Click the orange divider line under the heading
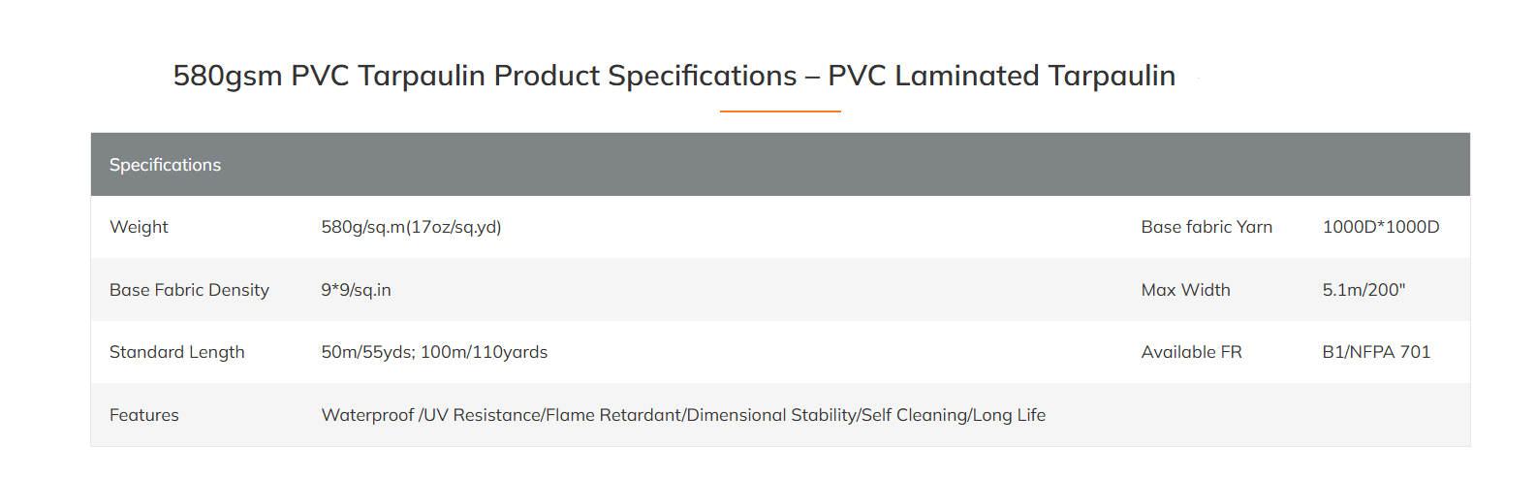The width and height of the screenshot is (1536, 480). [780, 112]
